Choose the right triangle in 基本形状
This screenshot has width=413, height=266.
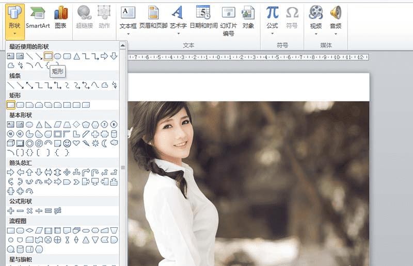click(48, 124)
